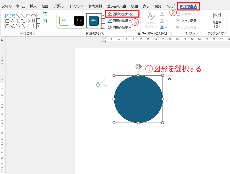The height and width of the screenshot is (174, 230).
Task: Open 文字の配置 dropdown
Action: 188,21
